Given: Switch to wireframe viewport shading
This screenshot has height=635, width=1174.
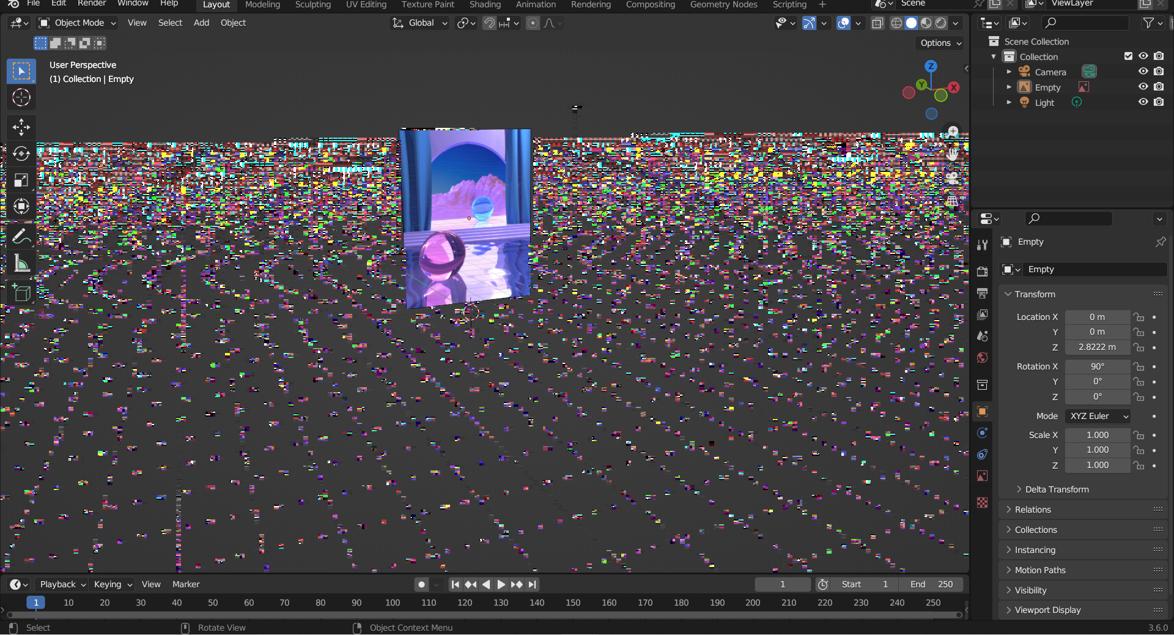Looking at the screenshot, I should (x=896, y=23).
